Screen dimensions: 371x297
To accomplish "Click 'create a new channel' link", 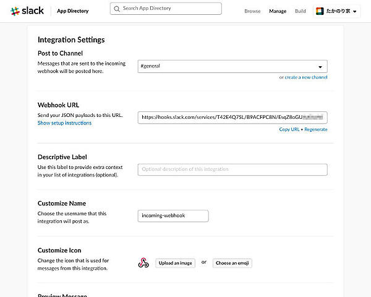I will click(x=306, y=77).
